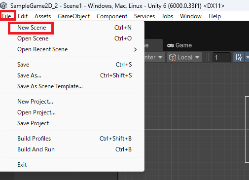Click the grid snap value field
Screen dimensions: 249x180
pyautogui.click(x=221, y=57)
